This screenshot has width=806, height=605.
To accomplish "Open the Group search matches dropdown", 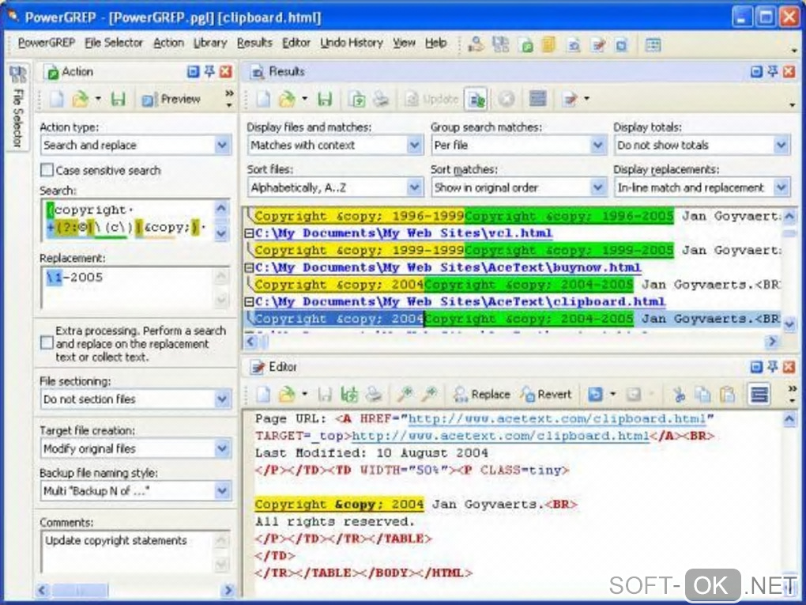I will (597, 145).
